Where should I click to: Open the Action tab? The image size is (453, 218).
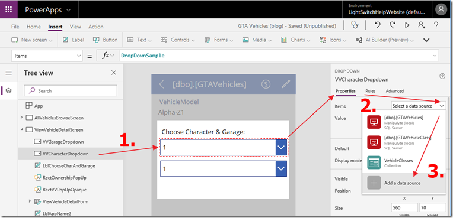click(x=96, y=27)
